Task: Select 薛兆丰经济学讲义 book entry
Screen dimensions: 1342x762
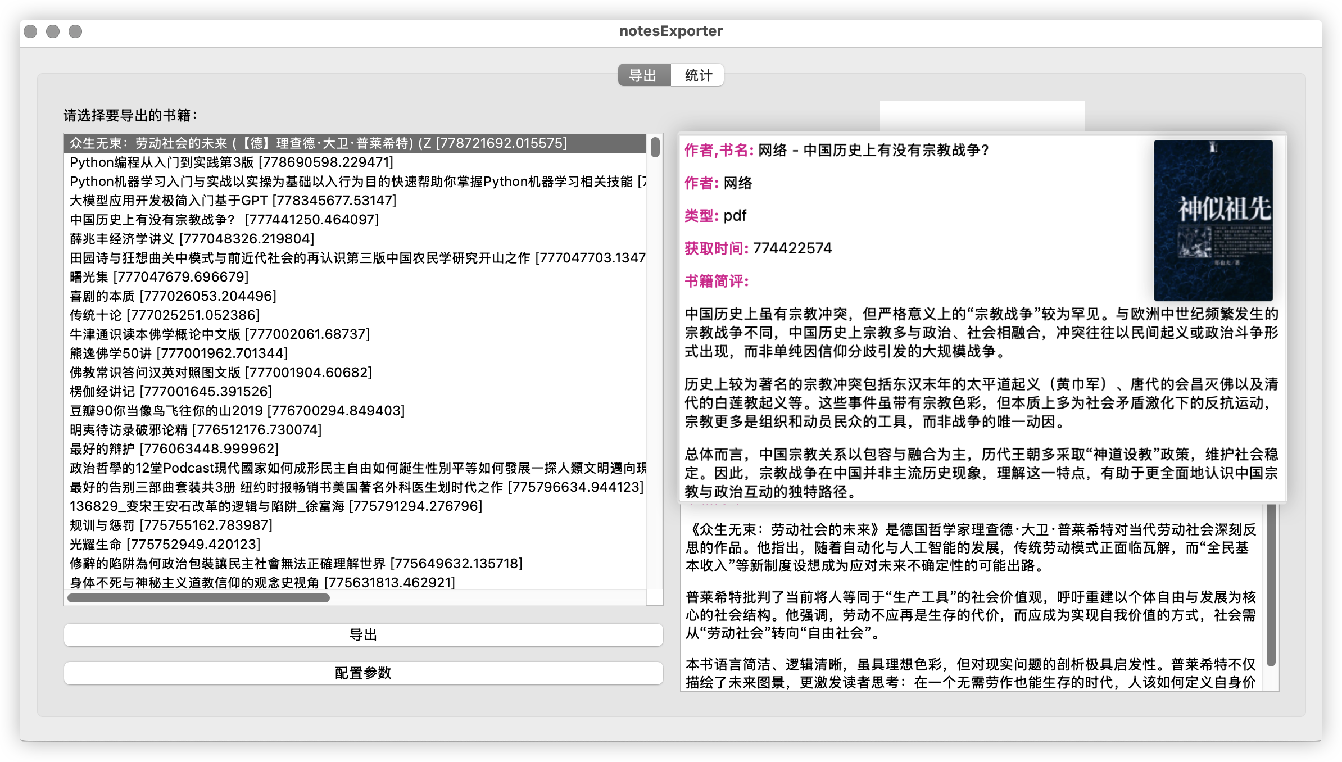Action: [x=192, y=239]
